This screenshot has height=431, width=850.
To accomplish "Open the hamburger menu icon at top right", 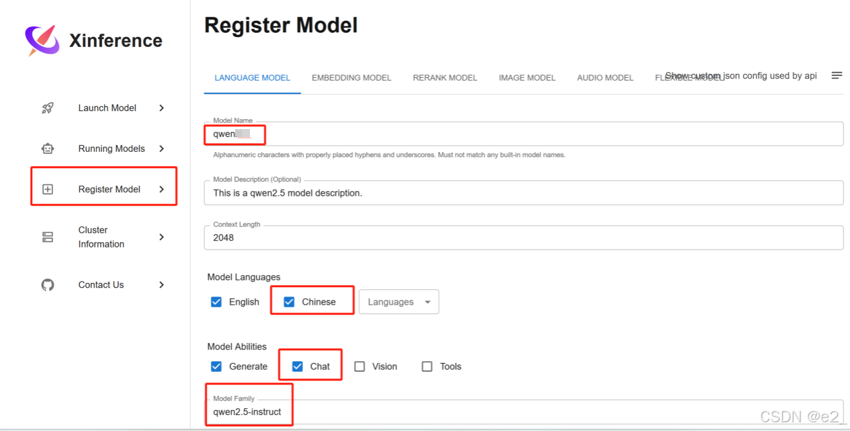I will coord(837,75).
